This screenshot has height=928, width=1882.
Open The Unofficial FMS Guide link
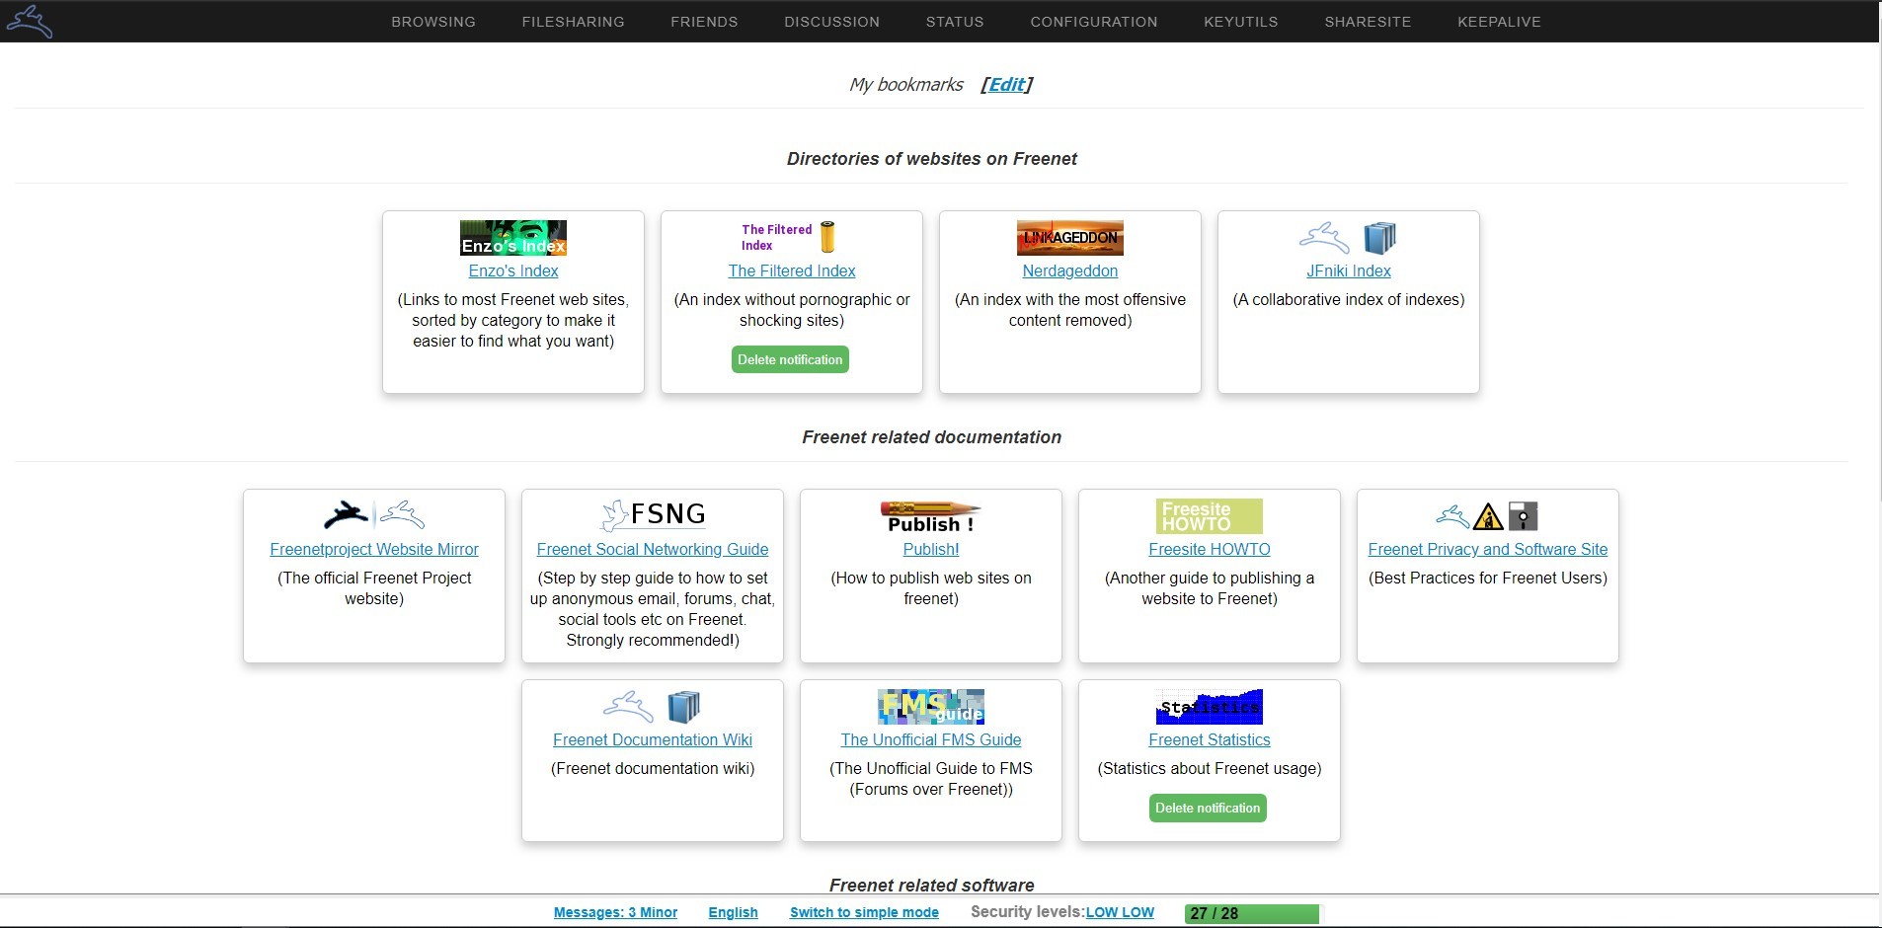point(931,739)
